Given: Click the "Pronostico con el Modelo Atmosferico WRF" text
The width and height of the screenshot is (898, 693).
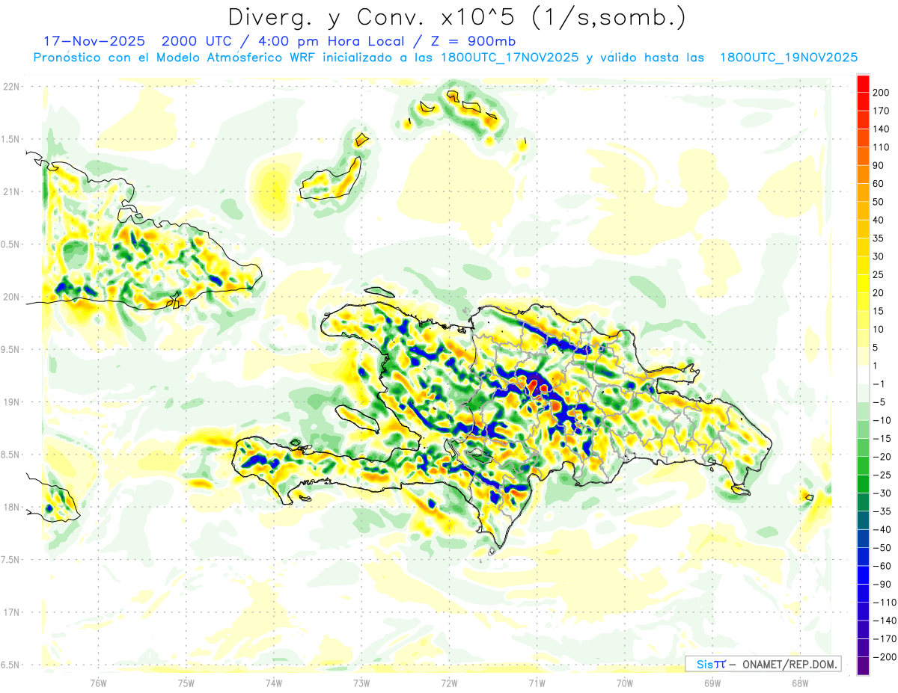Looking at the screenshot, I should 176,58.
